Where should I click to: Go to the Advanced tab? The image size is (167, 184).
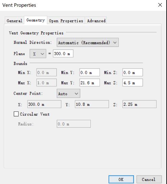coord(96,21)
